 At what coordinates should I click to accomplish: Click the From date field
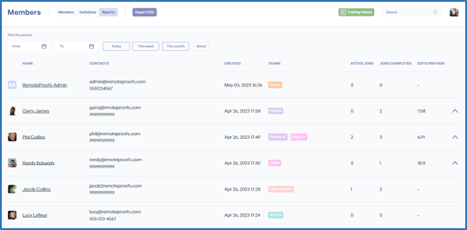(x=29, y=47)
